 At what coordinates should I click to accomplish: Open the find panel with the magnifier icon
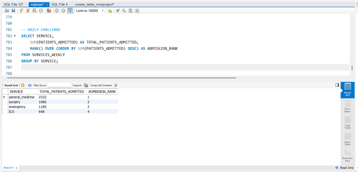click(x=124, y=11)
